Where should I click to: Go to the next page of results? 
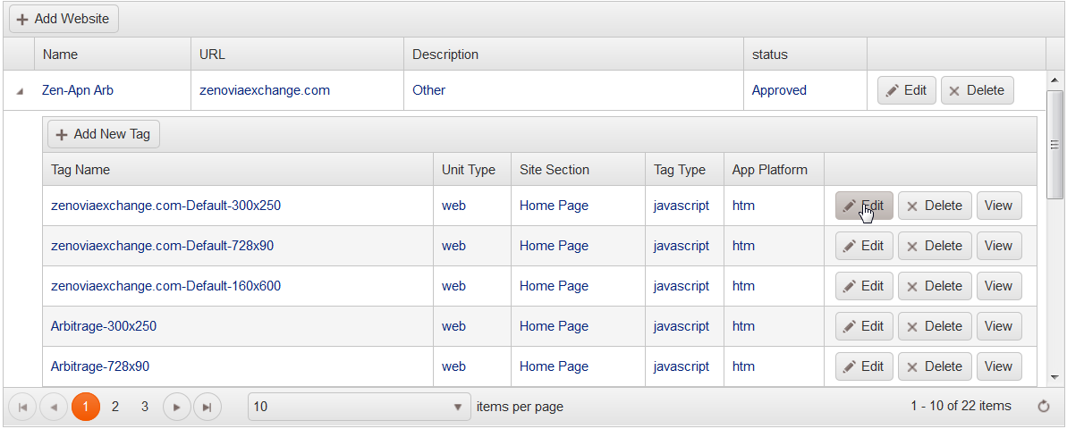point(177,407)
